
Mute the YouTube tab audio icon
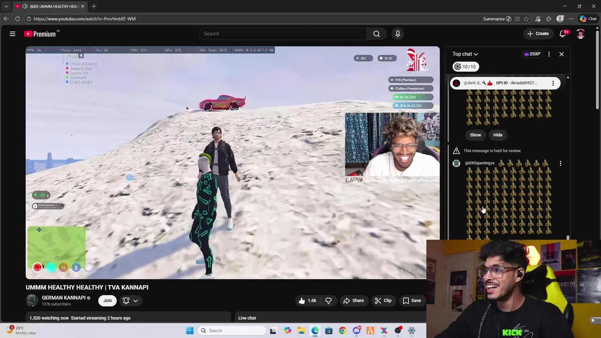point(25,6)
